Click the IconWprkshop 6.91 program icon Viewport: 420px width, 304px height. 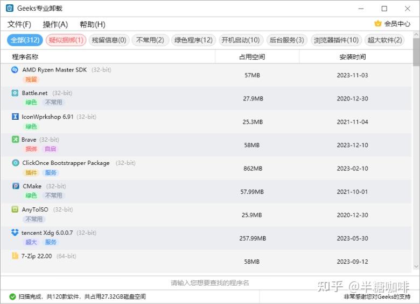(15, 117)
